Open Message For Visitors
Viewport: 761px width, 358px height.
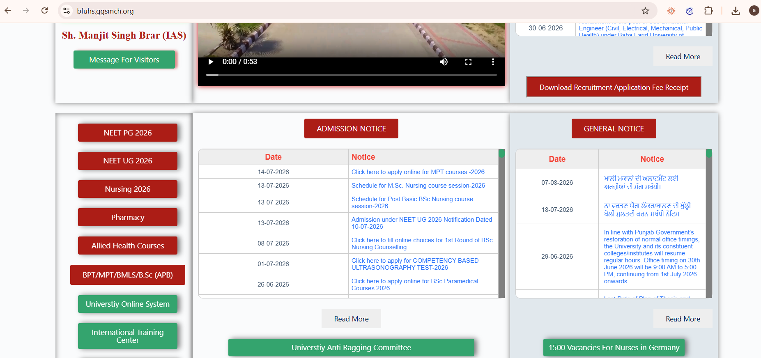[124, 60]
